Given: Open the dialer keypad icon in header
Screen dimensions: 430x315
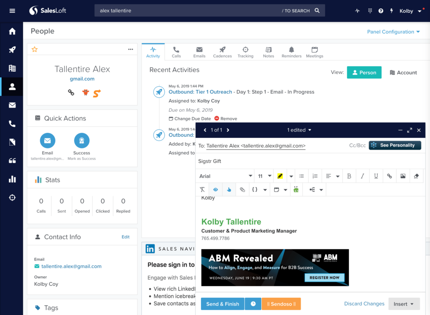Looking at the screenshot, I should tap(370, 11).
